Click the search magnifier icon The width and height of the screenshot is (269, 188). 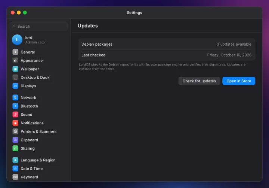[x=13, y=26]
